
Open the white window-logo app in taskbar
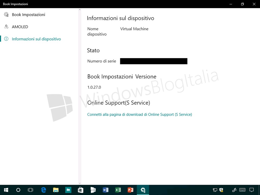point(93,190)
